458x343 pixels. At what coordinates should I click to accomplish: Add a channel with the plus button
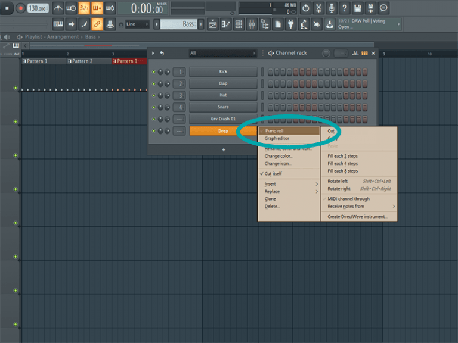pos(224,149)
